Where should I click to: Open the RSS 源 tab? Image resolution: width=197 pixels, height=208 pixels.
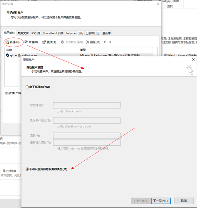click(36, 33)
